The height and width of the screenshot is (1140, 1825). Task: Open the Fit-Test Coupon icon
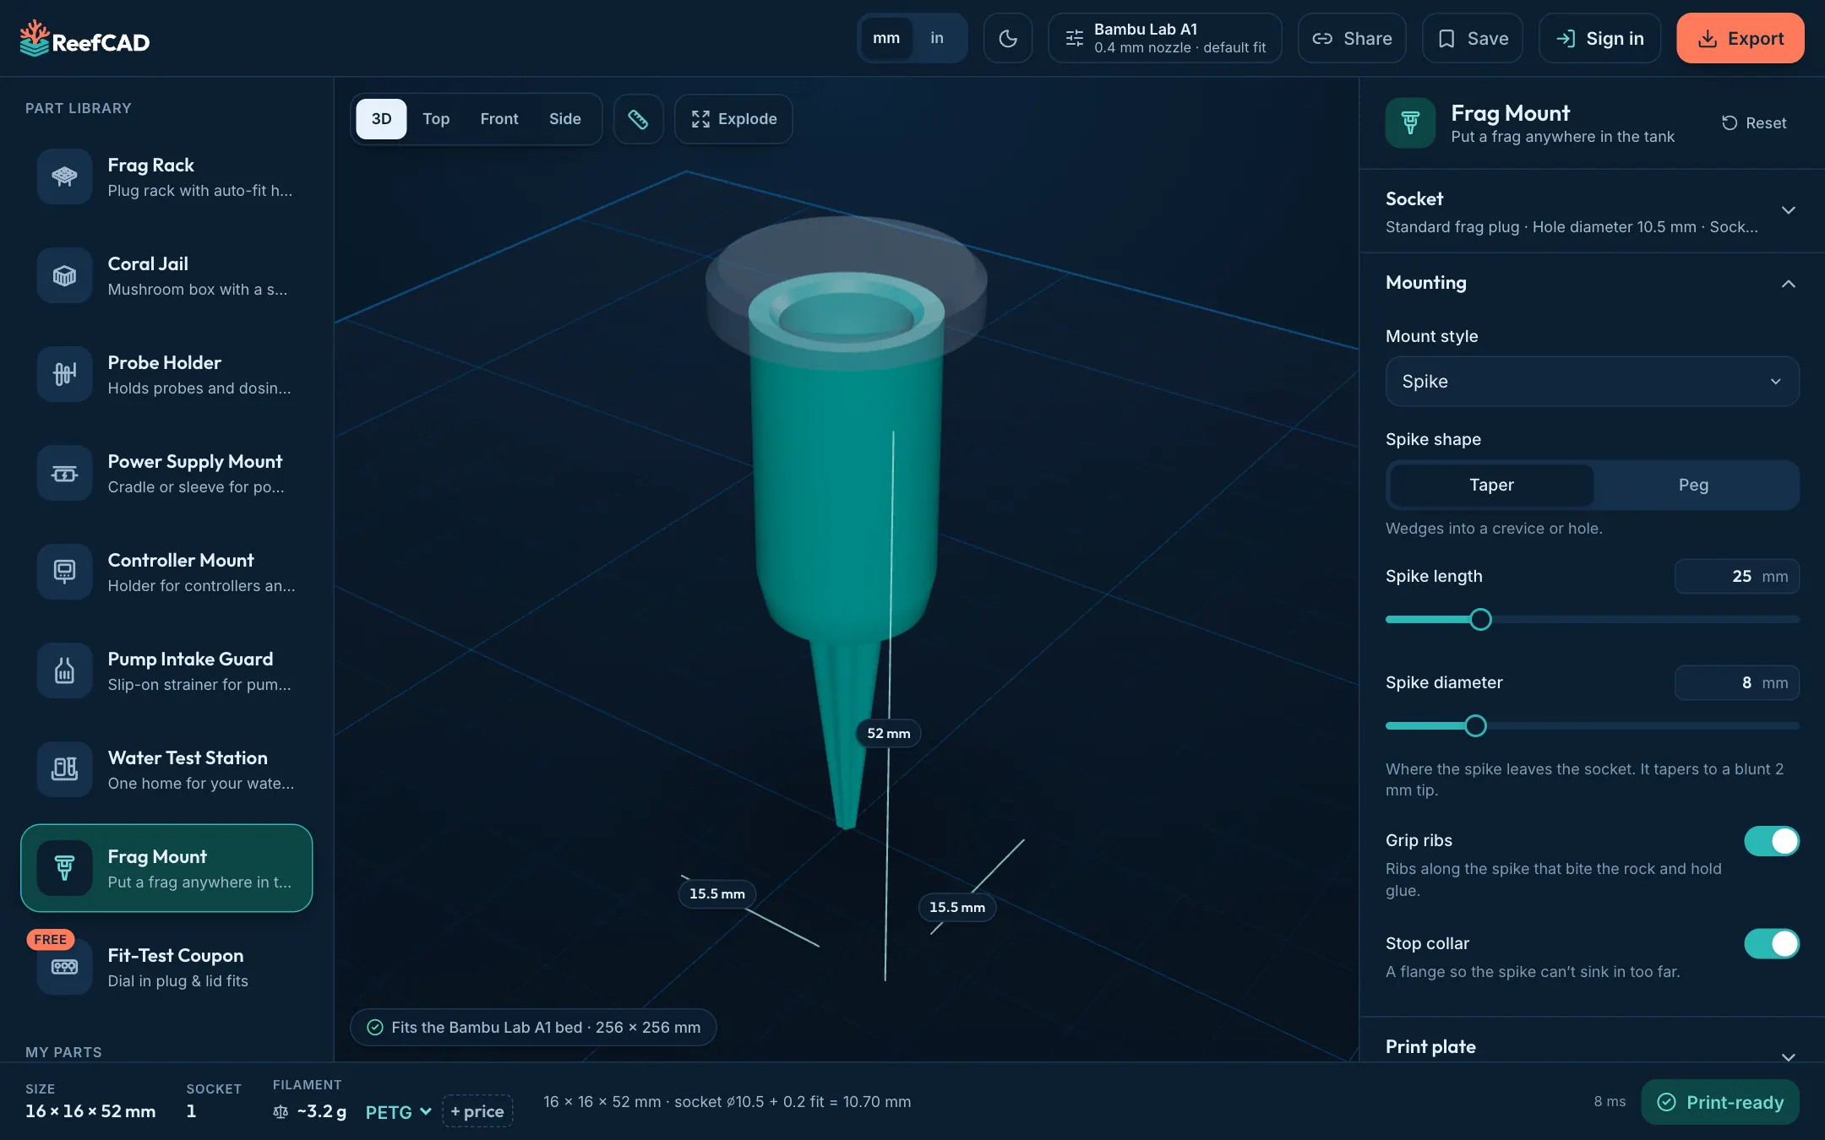[x=64, y=967]
